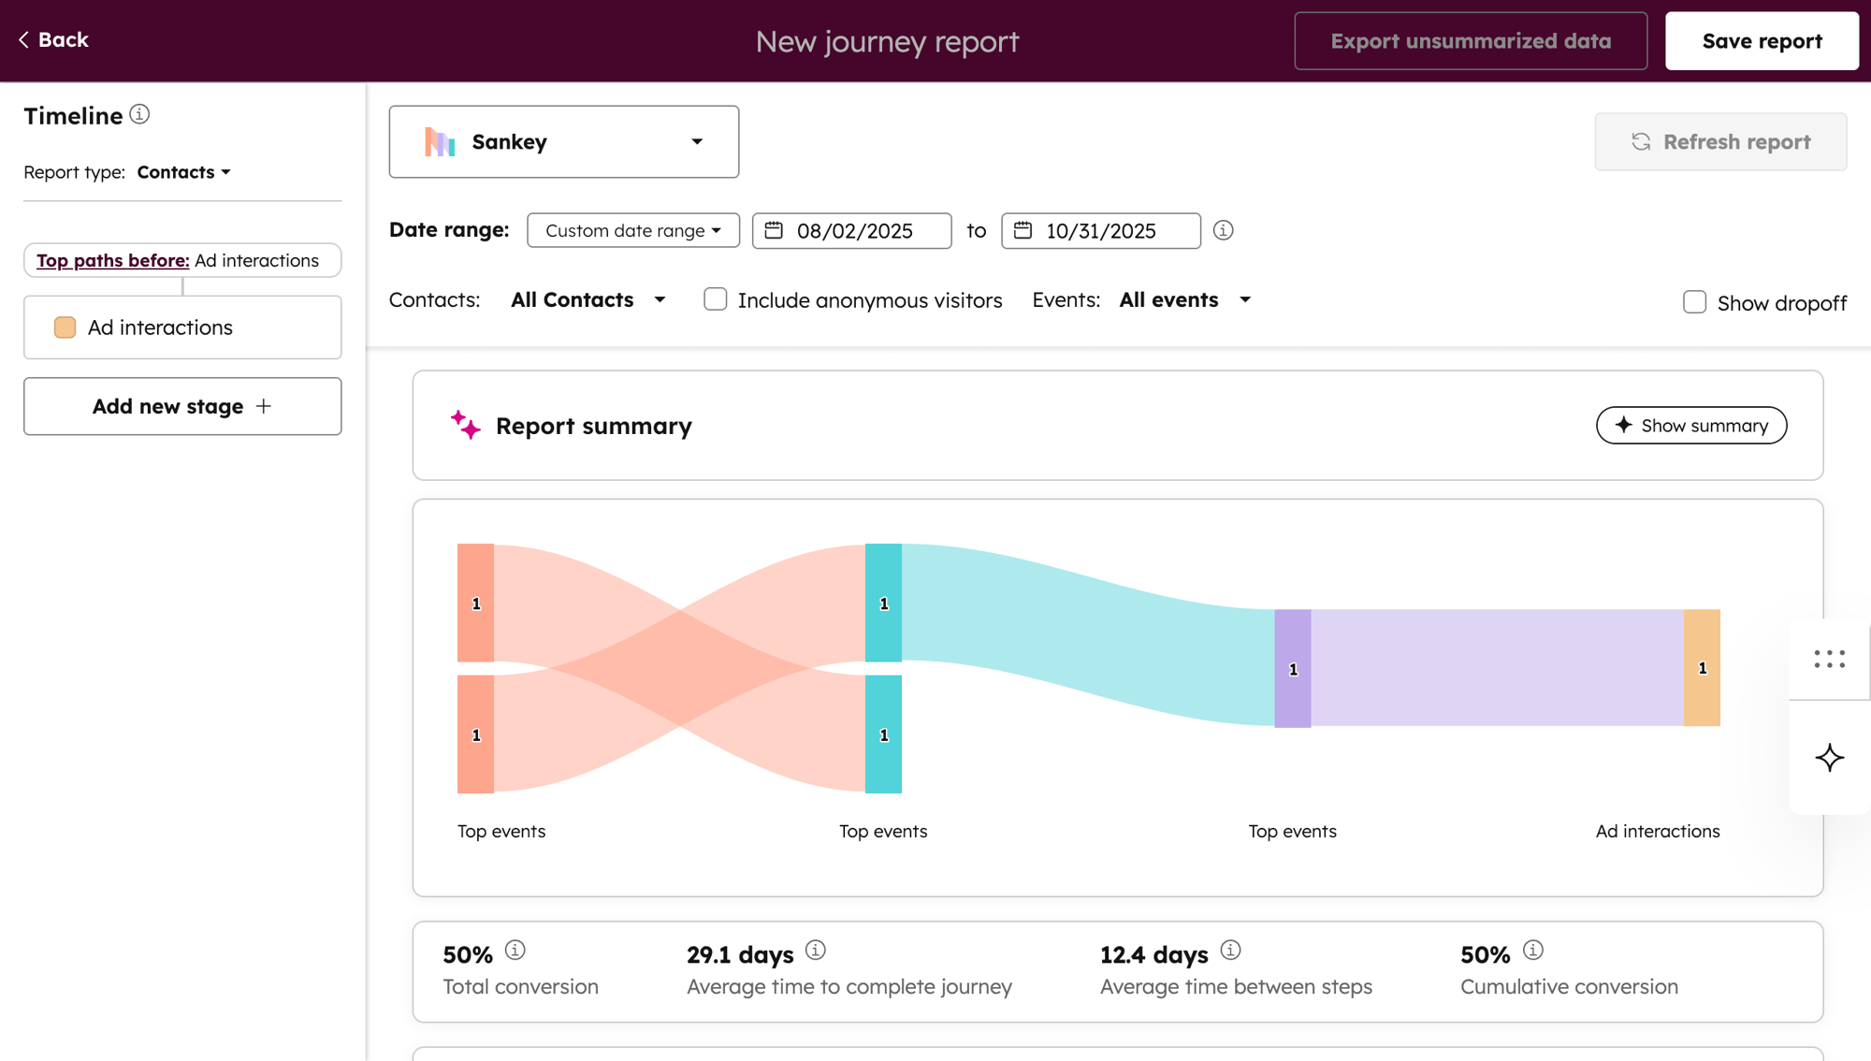Click the Timeline info icon
This screenshot has height=1061, width=1871.
point(139,113)
